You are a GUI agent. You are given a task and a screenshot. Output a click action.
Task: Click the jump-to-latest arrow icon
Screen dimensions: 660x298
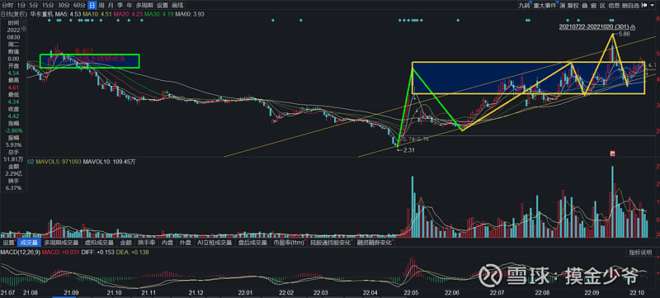644,6
